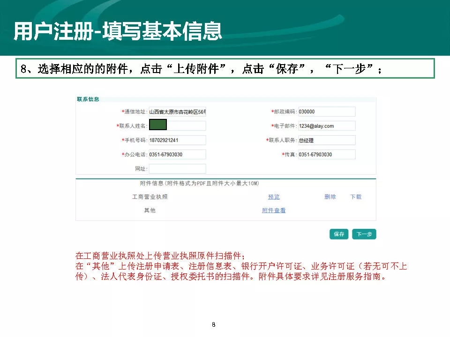Focus the 联系人姓名 contact name field
The height and width of the screenshot is (337, 450).
[177, 126]
